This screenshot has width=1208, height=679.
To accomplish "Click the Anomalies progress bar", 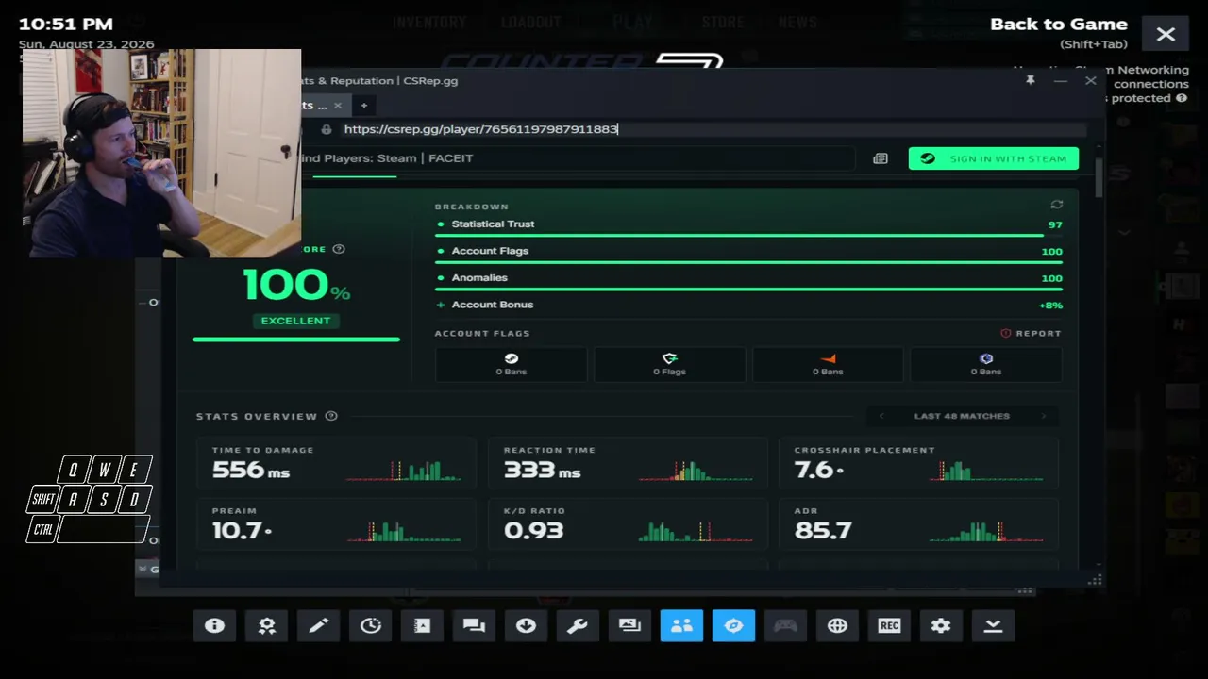I will (x=749, y=290).
